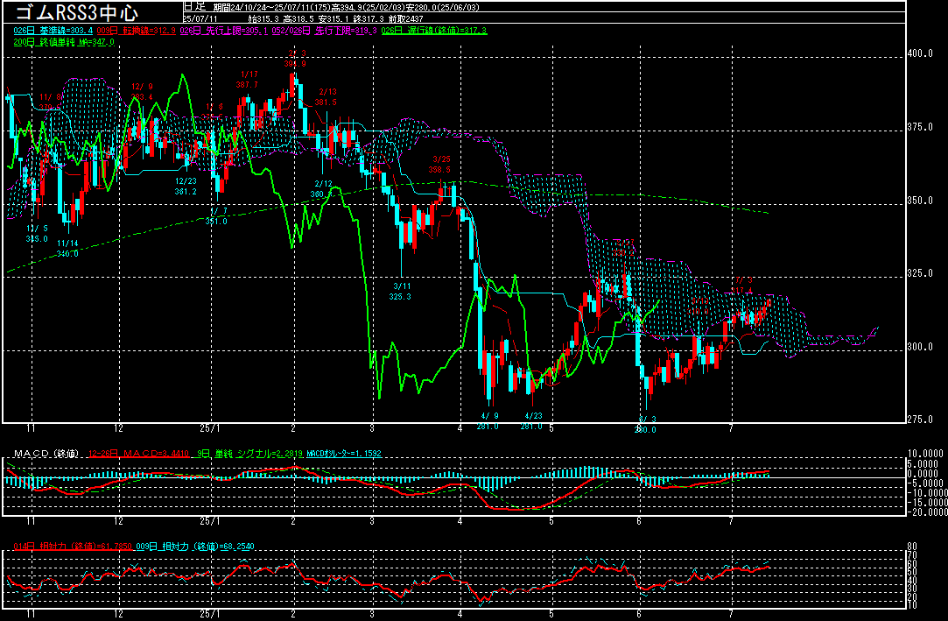Viewport: 948px width, 621px height.
Task: Click legend 12-26日 MACD=3.4410
Action: coord(138,454)
